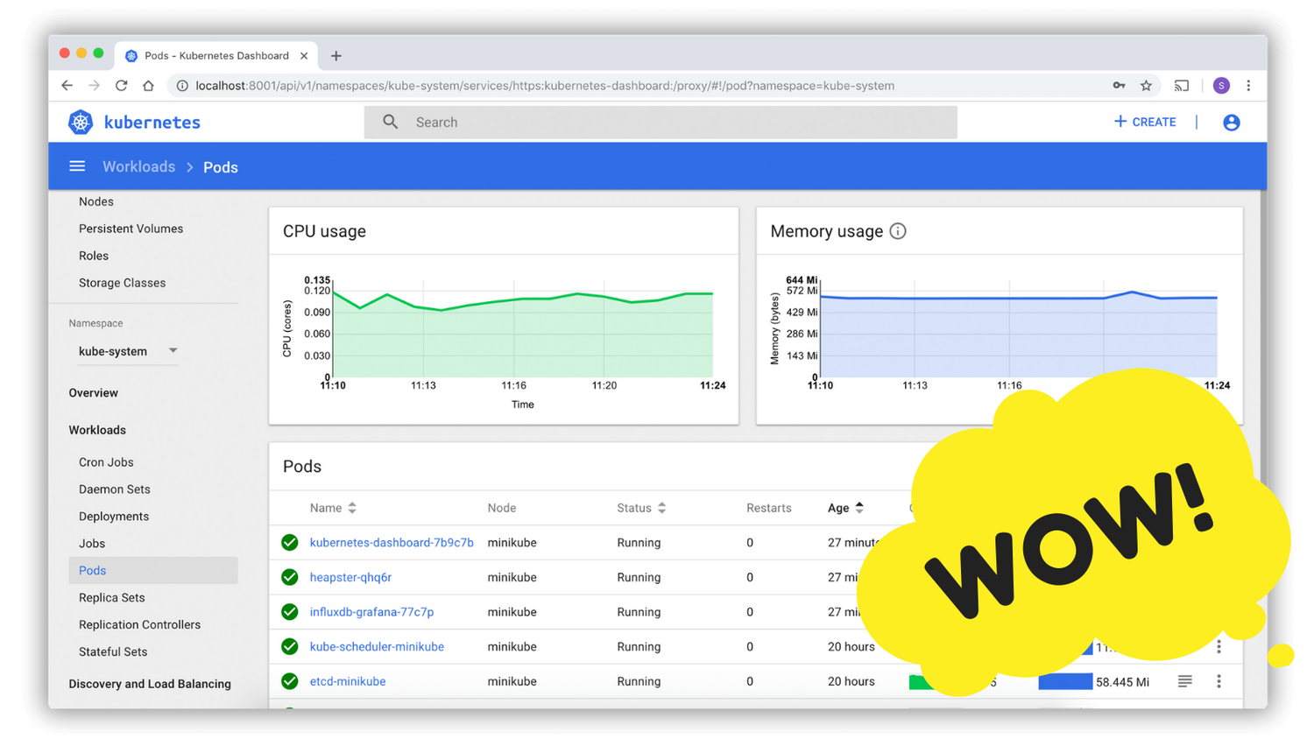Click the CPU usage chart title

(324, 231)
